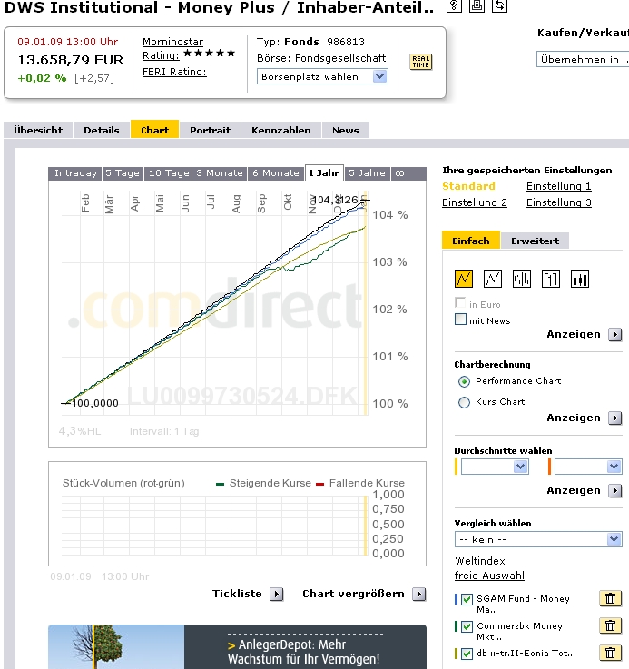This screenshot has height=669, width=629.
Task: Load saved Einstellung 2
Action: [475, 202]
